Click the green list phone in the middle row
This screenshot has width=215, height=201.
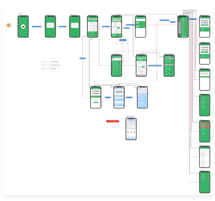[116, 65]
